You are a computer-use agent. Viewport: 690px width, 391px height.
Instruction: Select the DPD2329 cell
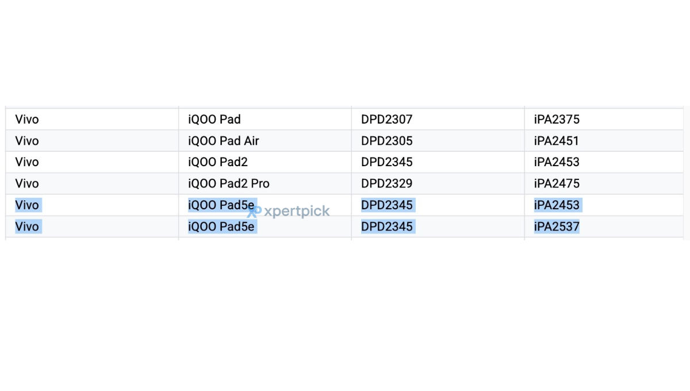[x=438, y=183]
